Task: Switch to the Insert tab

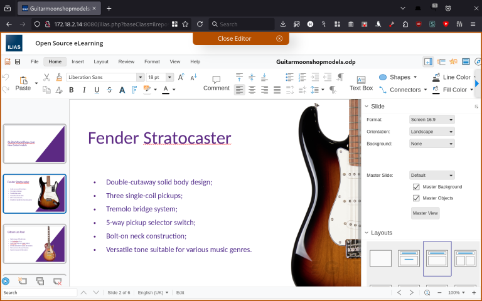Action: pos(77,61)
